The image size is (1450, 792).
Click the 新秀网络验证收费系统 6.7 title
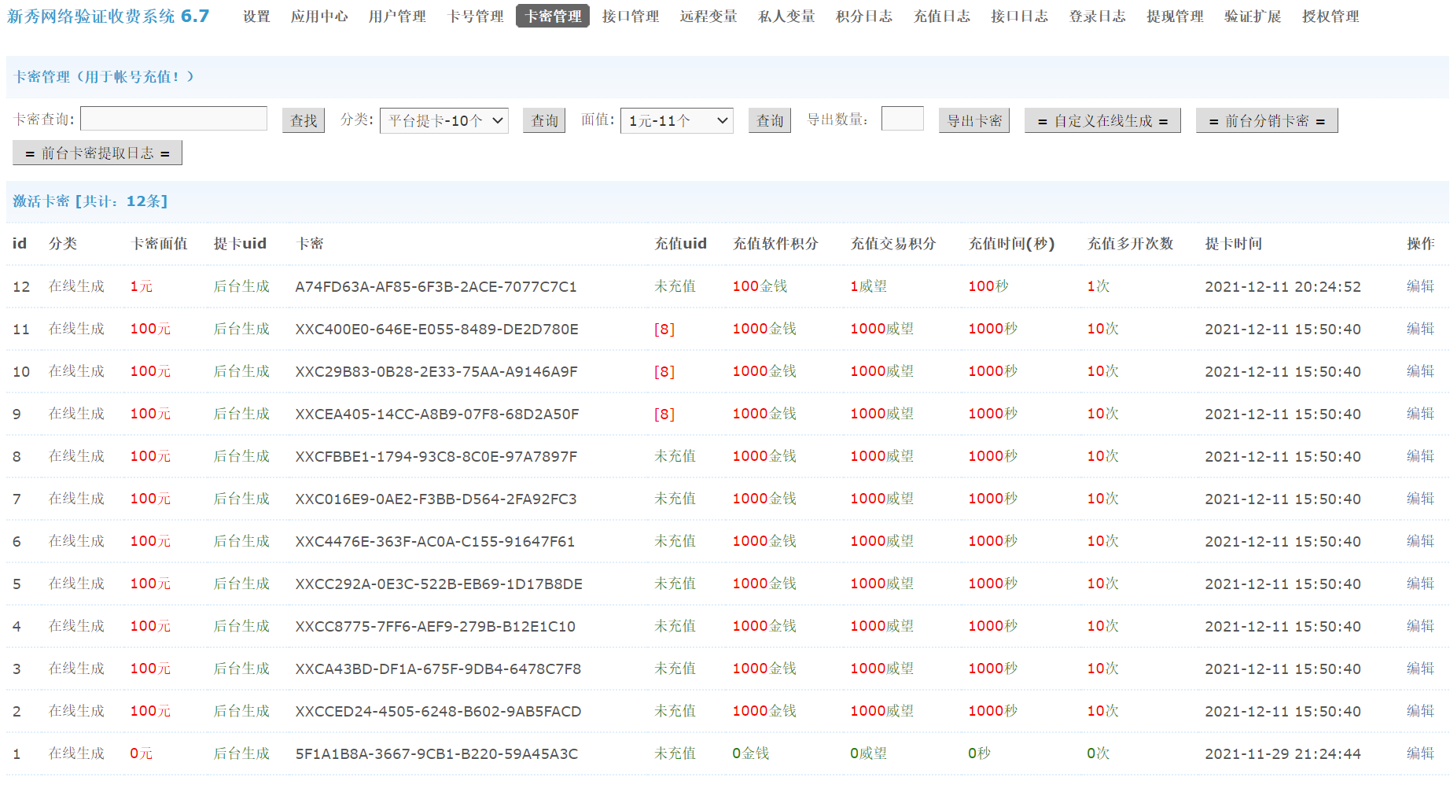pyautogui.click(x=109, y=17)
